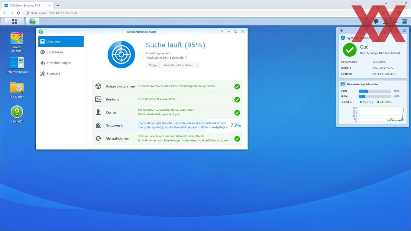
Task: Open a new browser tab
Action: click(x=58, y=5)
